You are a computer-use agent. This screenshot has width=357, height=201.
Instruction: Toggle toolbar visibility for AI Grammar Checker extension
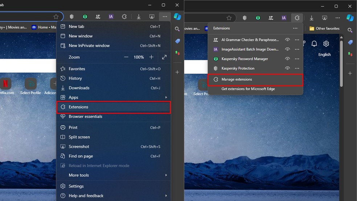point(287,40)
